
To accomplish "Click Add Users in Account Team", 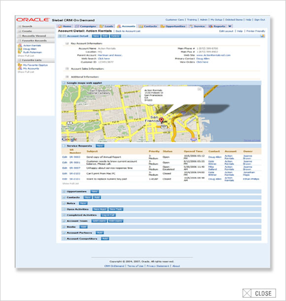I will coord(100,221).
